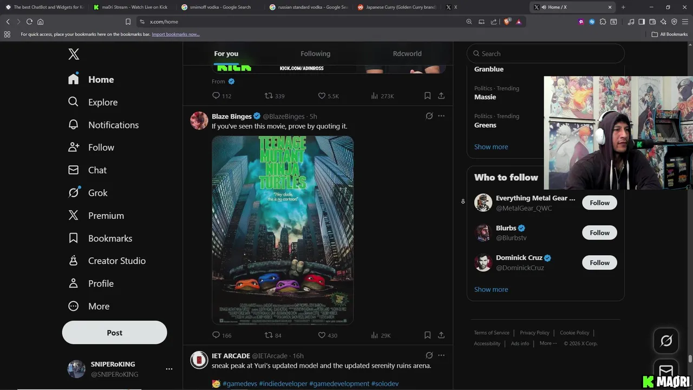Repost the post with 339 reposts
693x390 pixels.
coord(274,96)
